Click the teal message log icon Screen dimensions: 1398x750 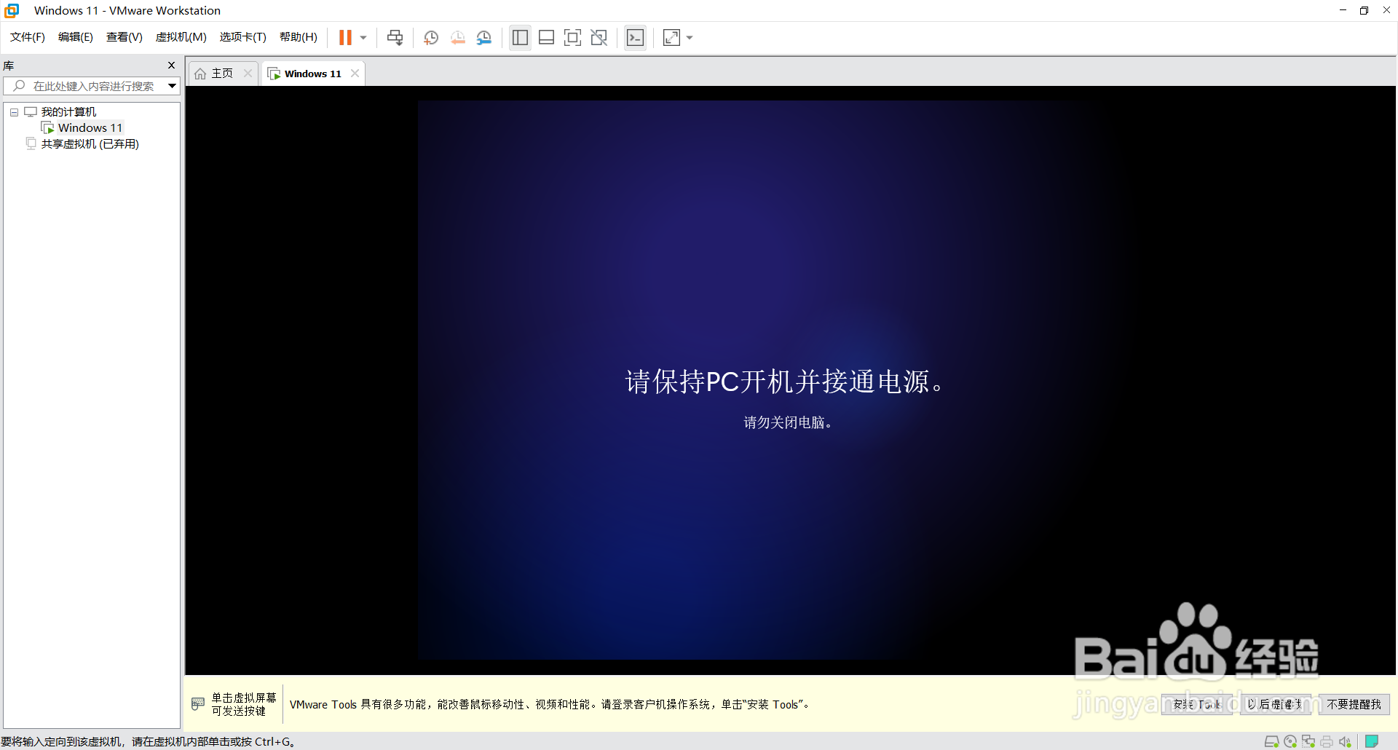coord(1372,741)
